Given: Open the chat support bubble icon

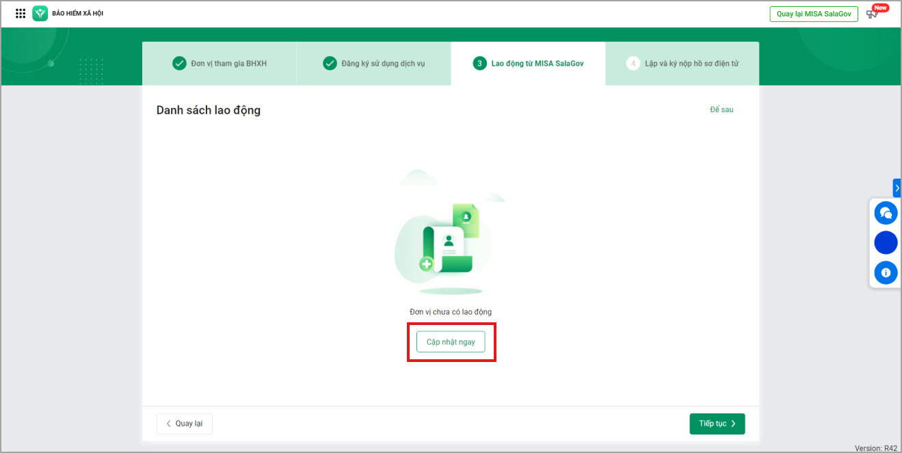Looking at the screenshot, I should 886,213.
